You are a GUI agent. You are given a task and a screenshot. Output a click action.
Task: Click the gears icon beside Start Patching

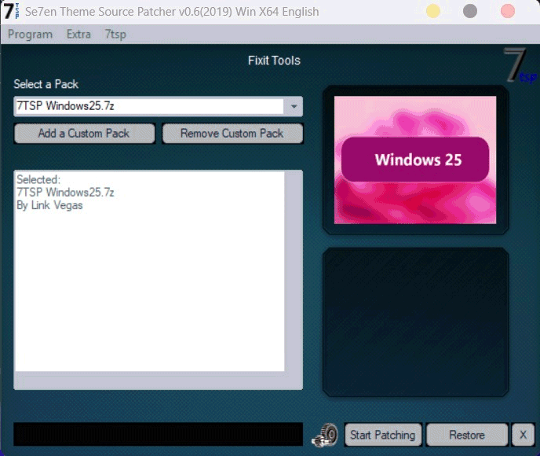(325, 436)
